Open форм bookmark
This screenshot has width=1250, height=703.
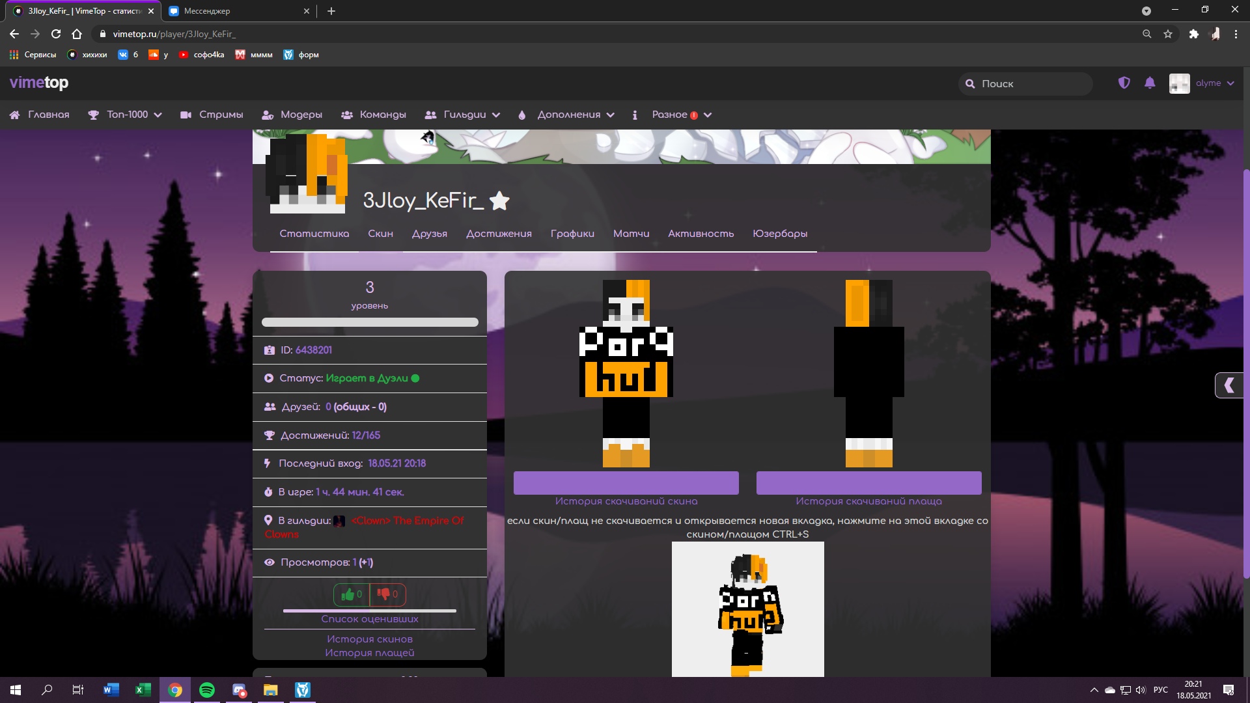[x=301, y=55]
